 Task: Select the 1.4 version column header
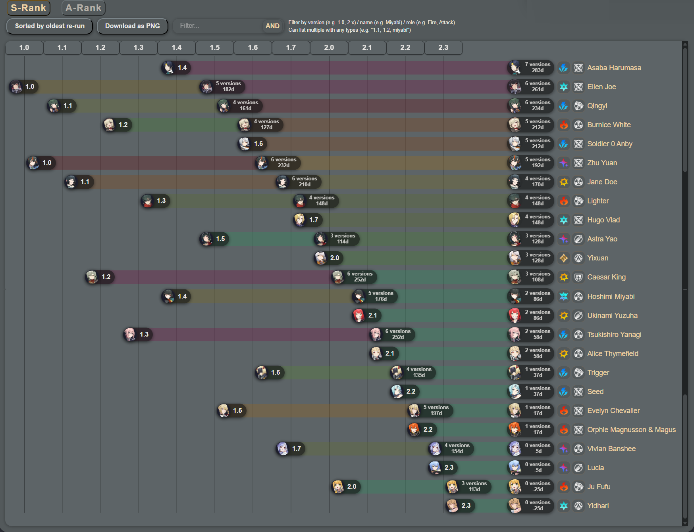pyautogui.click(x=177, y=48)
